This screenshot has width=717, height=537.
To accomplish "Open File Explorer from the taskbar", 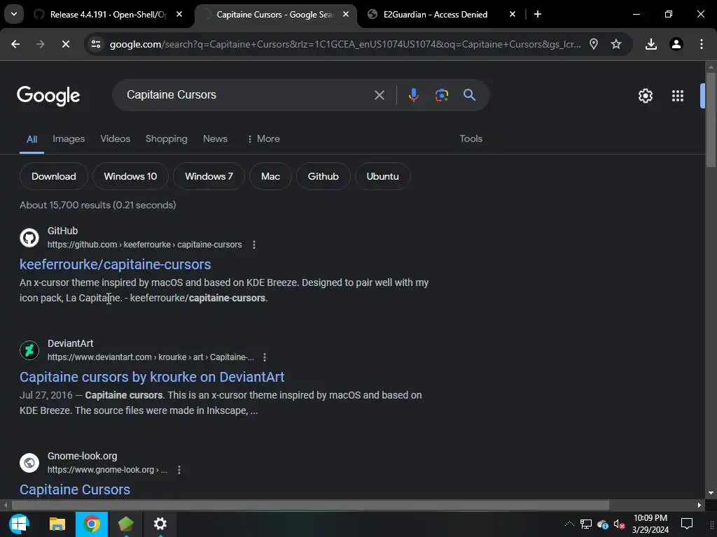I will pos(57,524).
